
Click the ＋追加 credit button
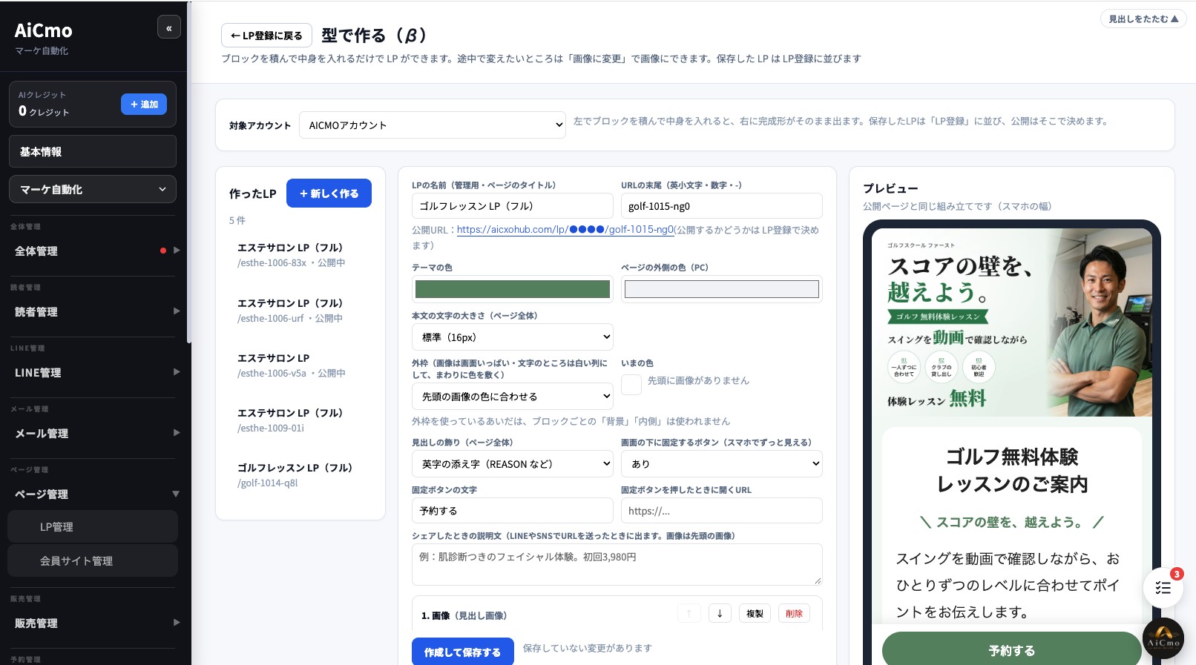pos(144,104)
